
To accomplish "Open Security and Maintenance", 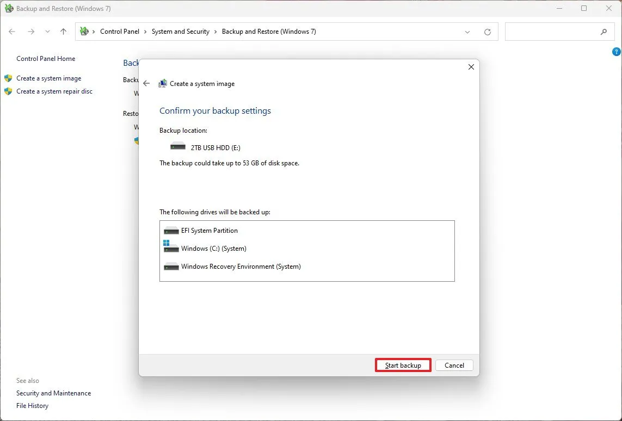I will [x=53, y=393].
